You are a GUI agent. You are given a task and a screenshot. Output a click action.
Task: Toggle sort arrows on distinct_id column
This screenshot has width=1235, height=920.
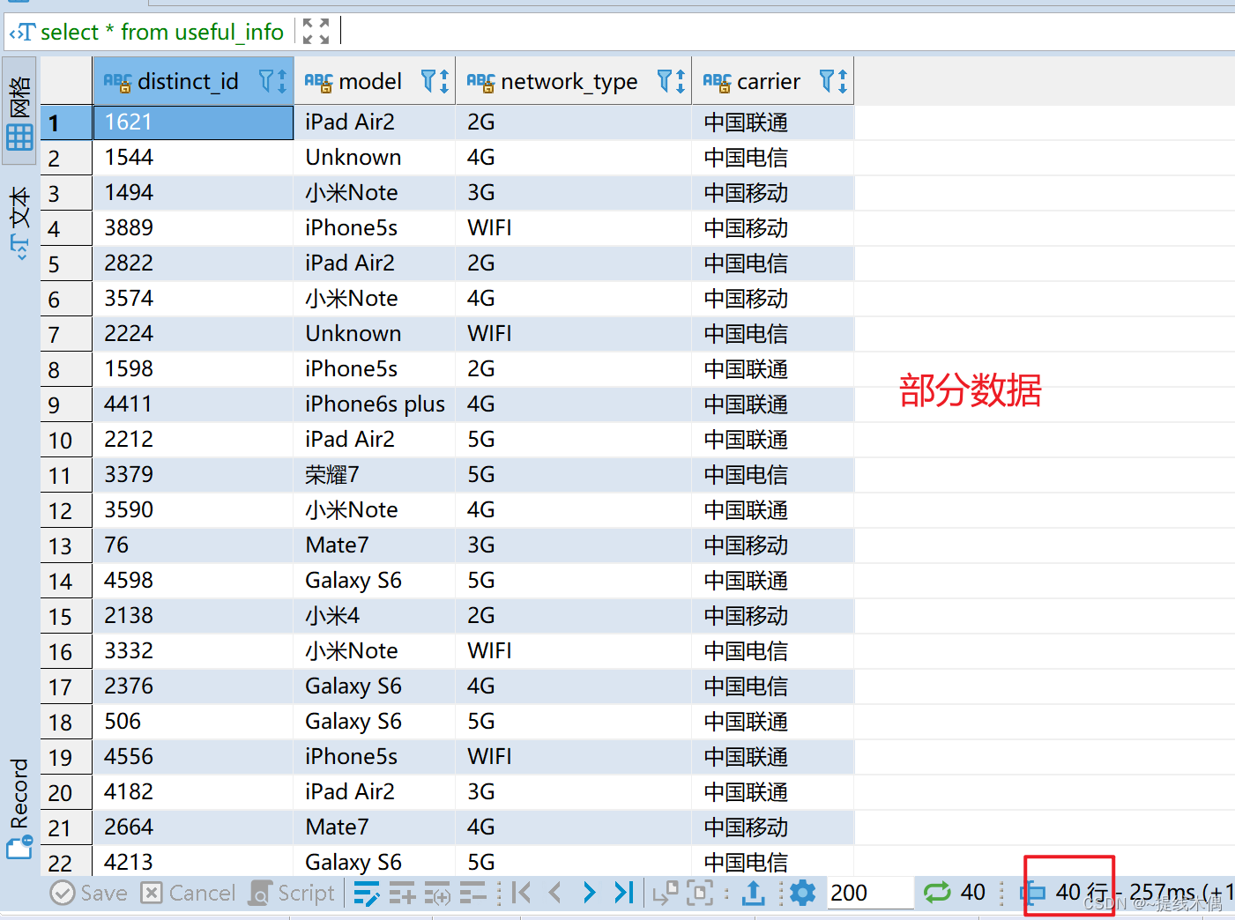282,81
